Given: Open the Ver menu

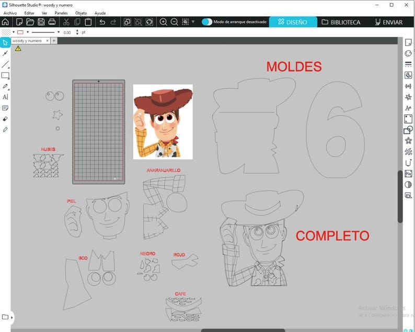Looking at the screenshot, I should (44, 13).
